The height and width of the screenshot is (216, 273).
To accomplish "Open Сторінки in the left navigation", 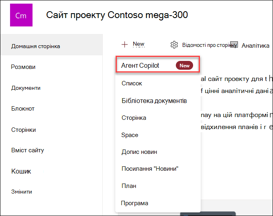I will click(24, 130).
